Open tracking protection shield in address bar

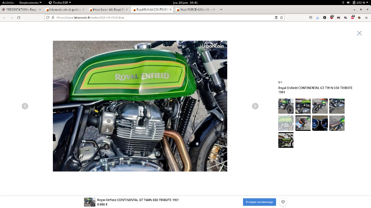pos(48,18)
